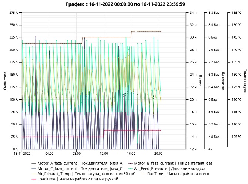Click the 145 °C temperature label

pyautogui.click(x=237, y=37)
